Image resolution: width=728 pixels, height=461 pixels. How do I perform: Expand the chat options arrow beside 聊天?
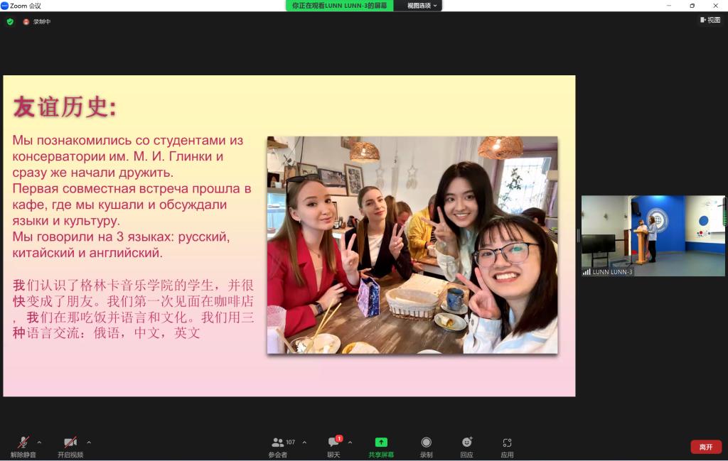(x=350, y=442)
